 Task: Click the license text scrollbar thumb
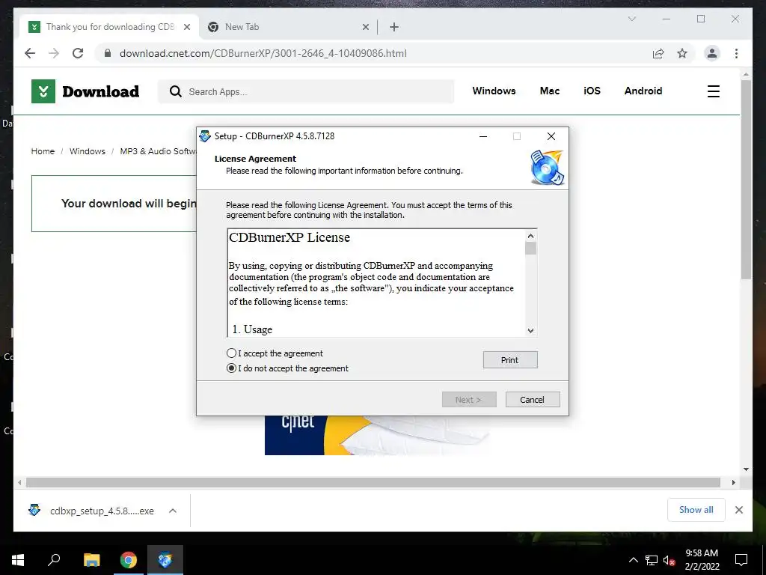(x=530, y=249)
